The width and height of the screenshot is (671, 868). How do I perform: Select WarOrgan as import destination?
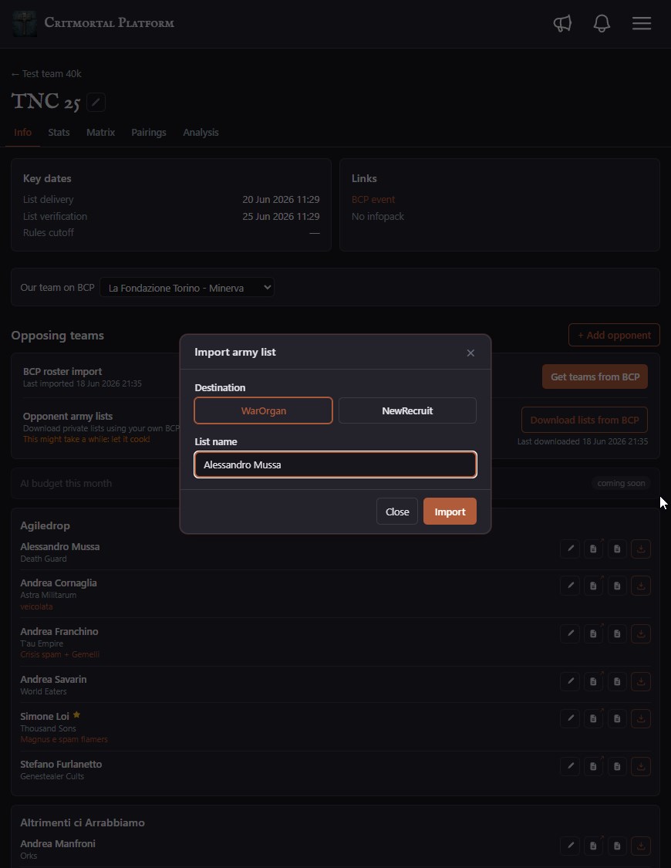pos(263,410)
